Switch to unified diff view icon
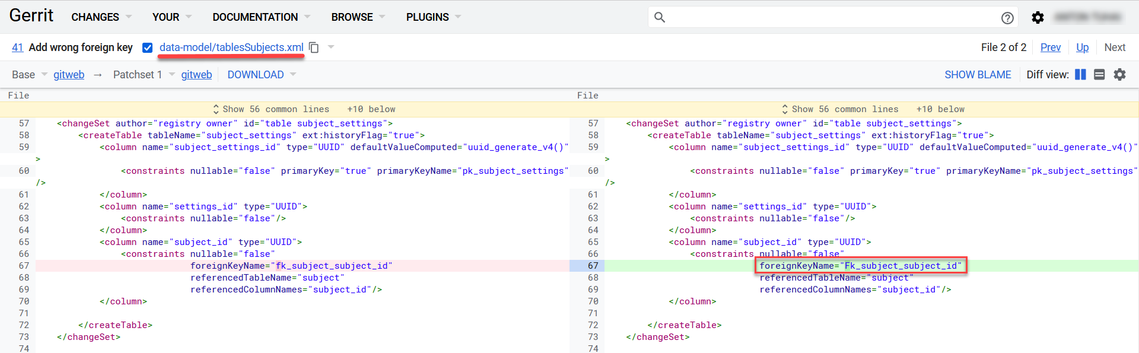Image resolution: width=1139 pixels, height=353 pixels. [x=1099, y=75]
